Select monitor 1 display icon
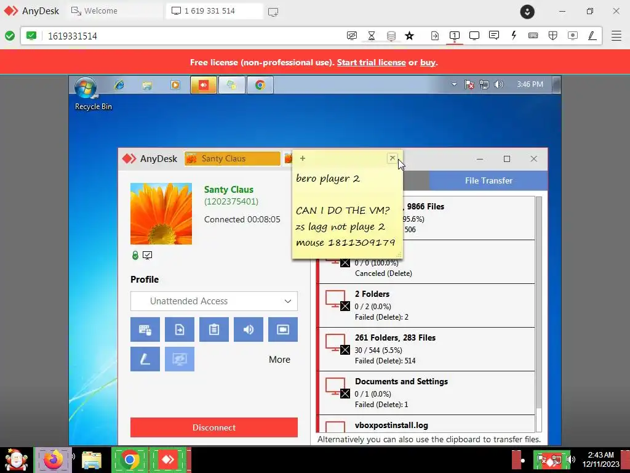Screen dimensions: 630x473 tap(455, 36)
